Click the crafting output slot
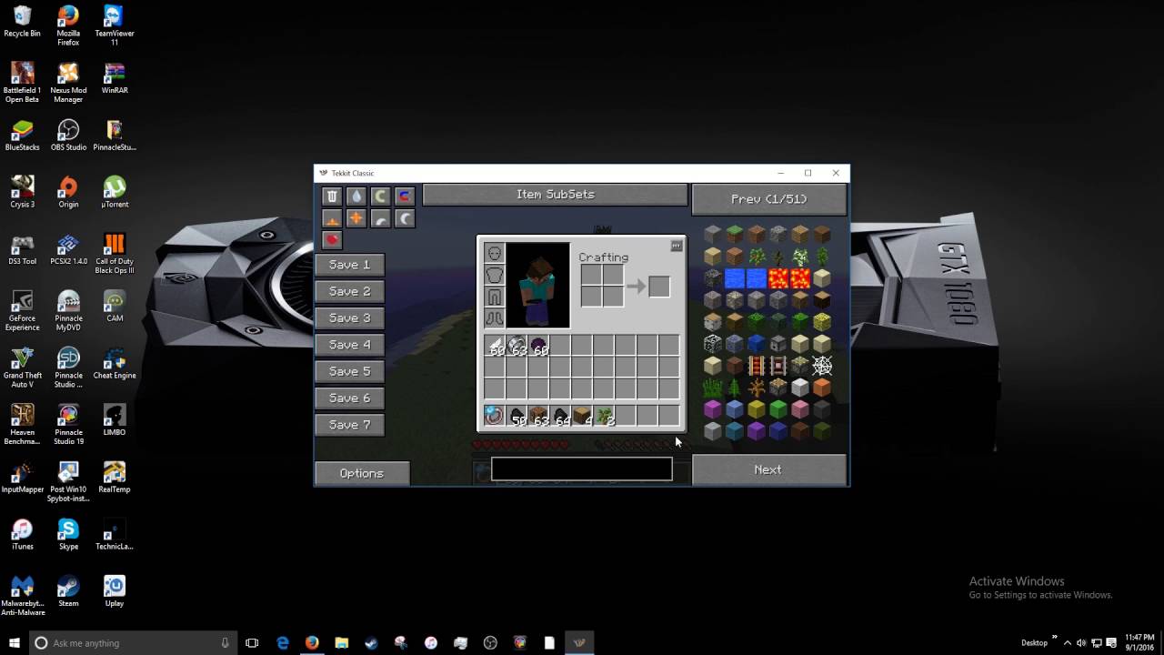 (659, 287)
